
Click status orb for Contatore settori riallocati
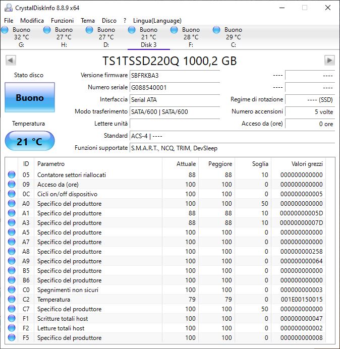(12, 175)
